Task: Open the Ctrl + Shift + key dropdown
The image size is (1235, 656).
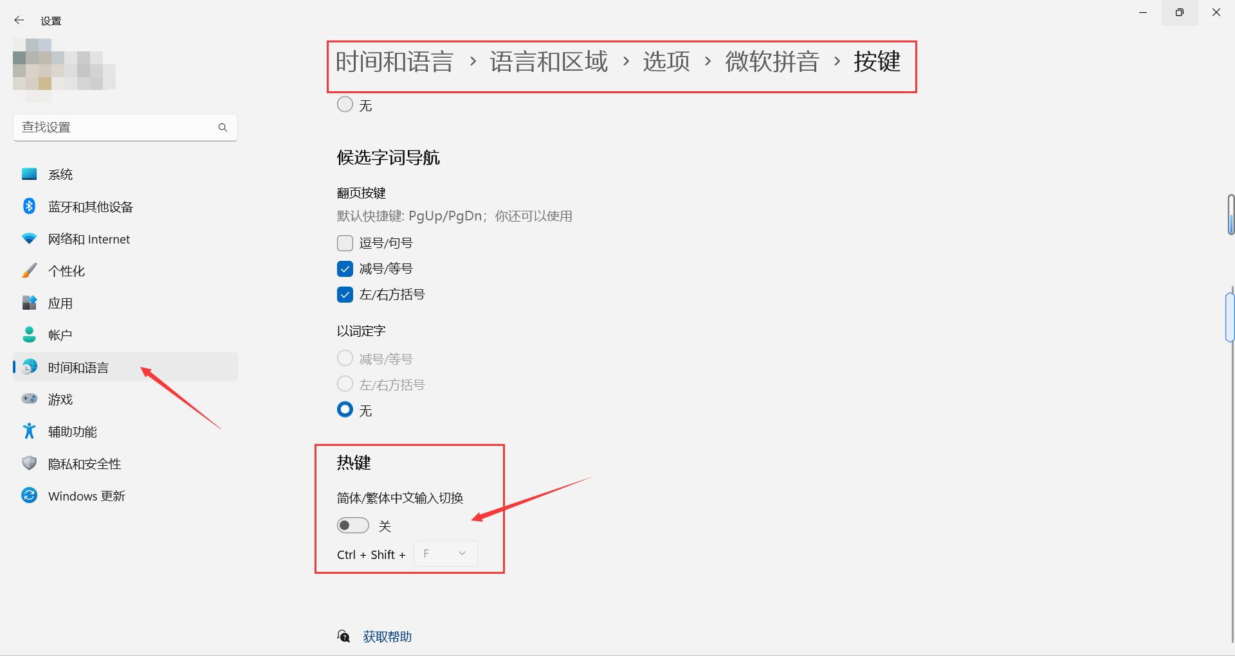Action: click(x=445, y=554)
